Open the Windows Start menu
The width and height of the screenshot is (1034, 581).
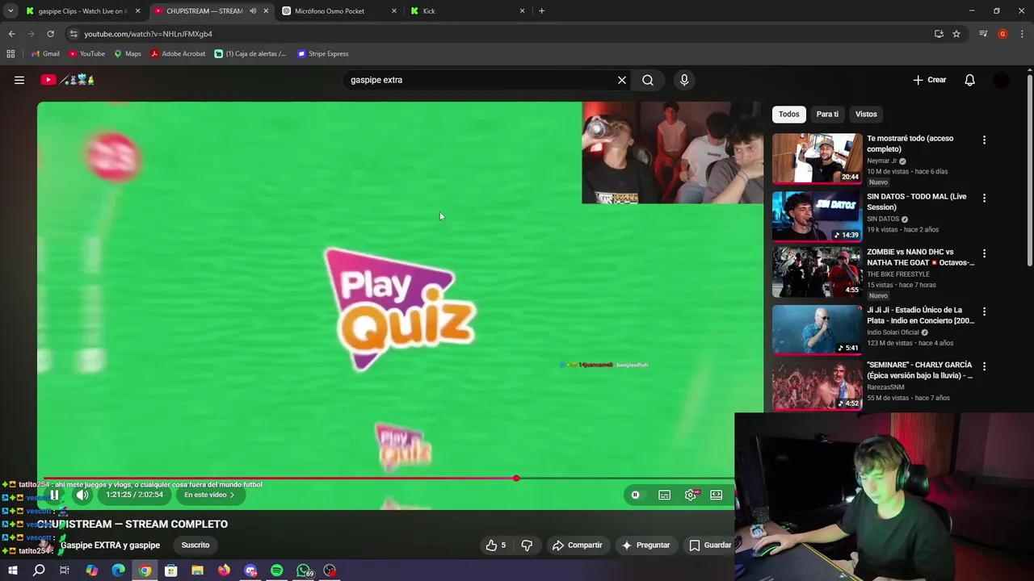[x=13, y=571]
